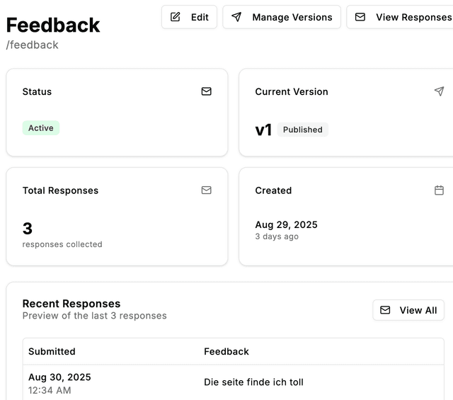Open View Responses
This screenshot has height=400, width=453.
tap(400, 17)
